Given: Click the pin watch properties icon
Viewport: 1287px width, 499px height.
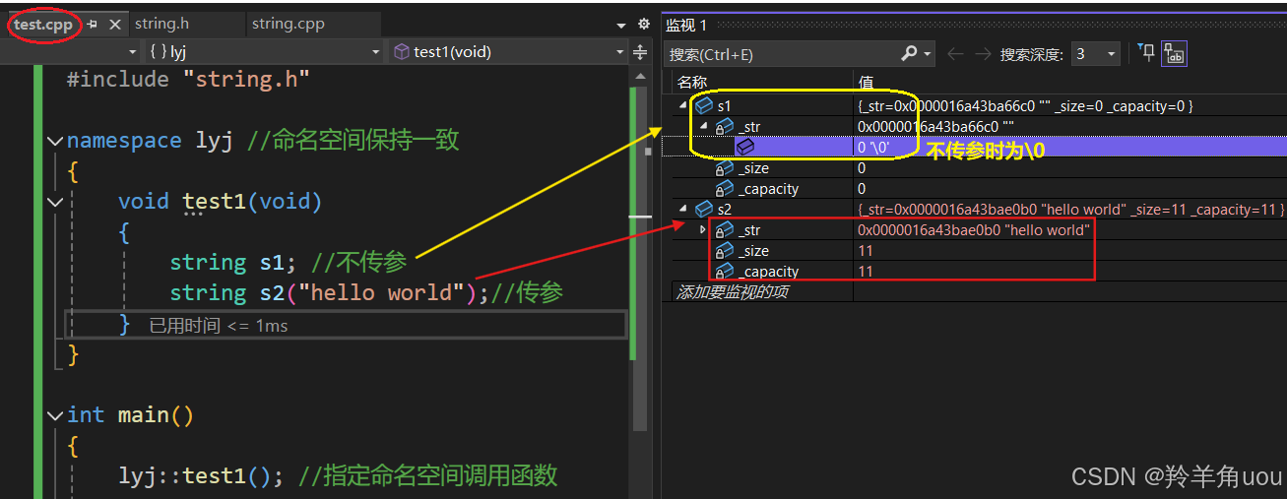Looking at the screenshot, I should [x=1146, y=53].
